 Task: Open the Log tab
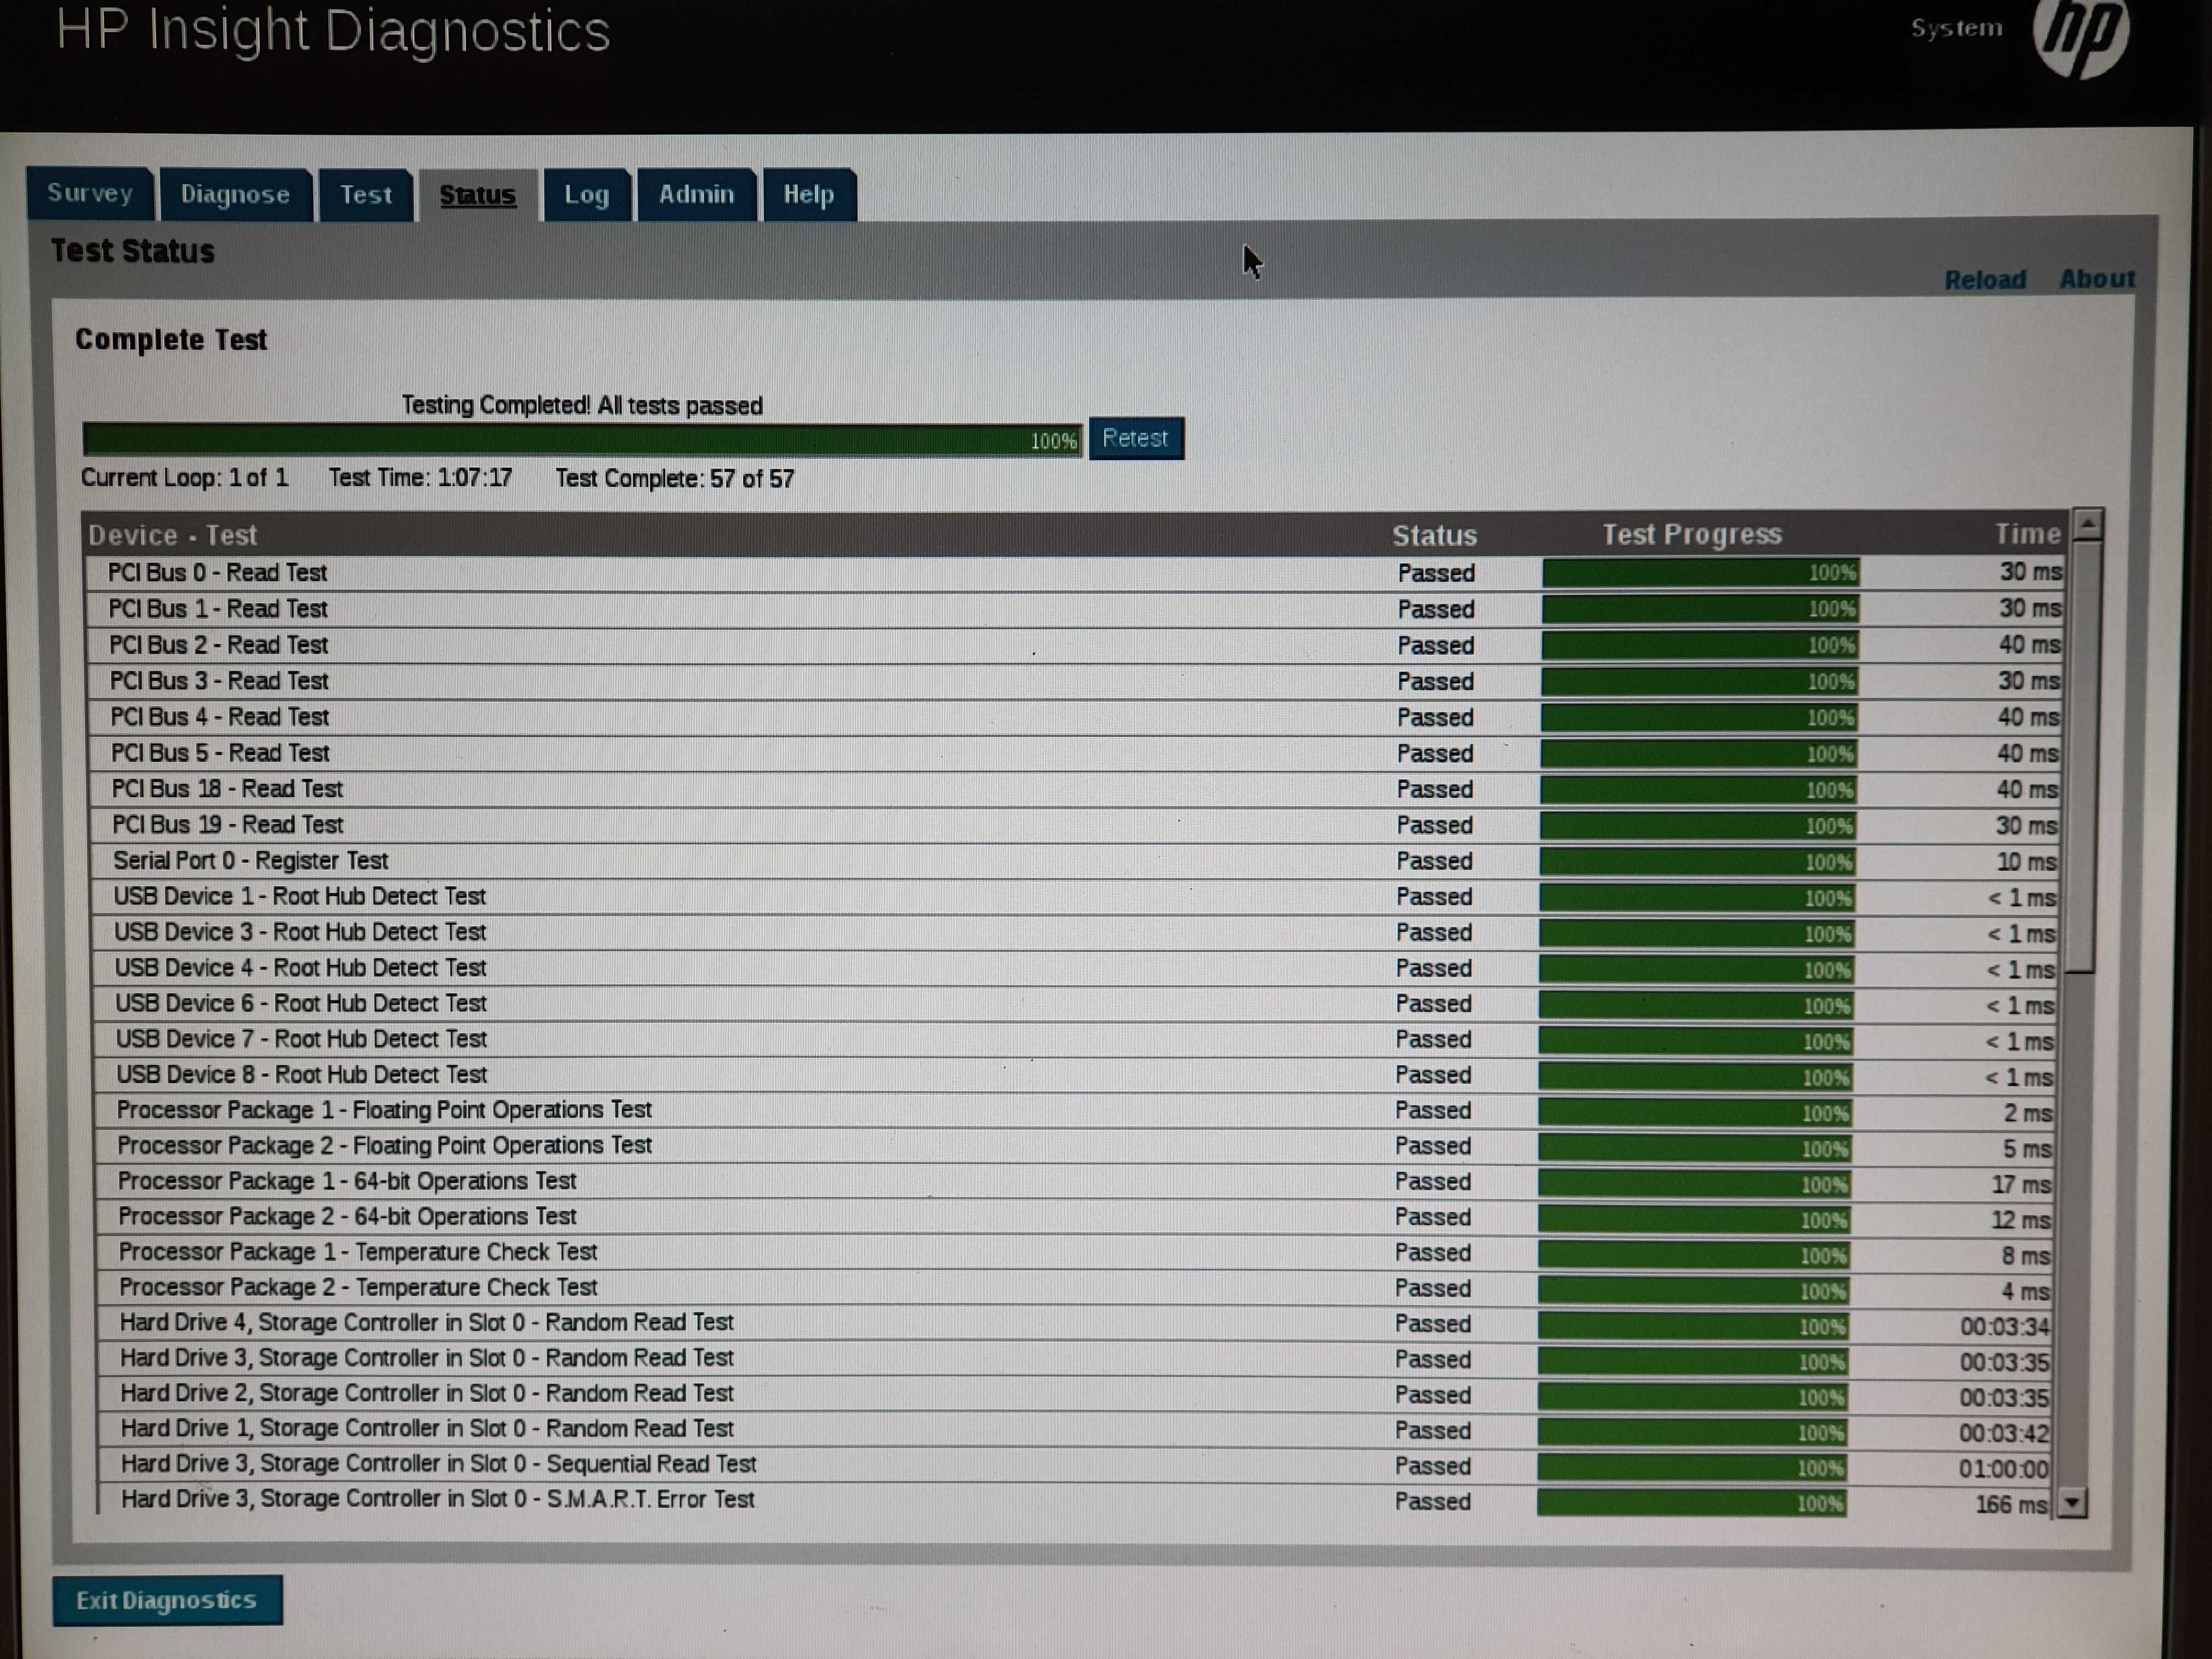pyautogui.click(x=586, y=195)
